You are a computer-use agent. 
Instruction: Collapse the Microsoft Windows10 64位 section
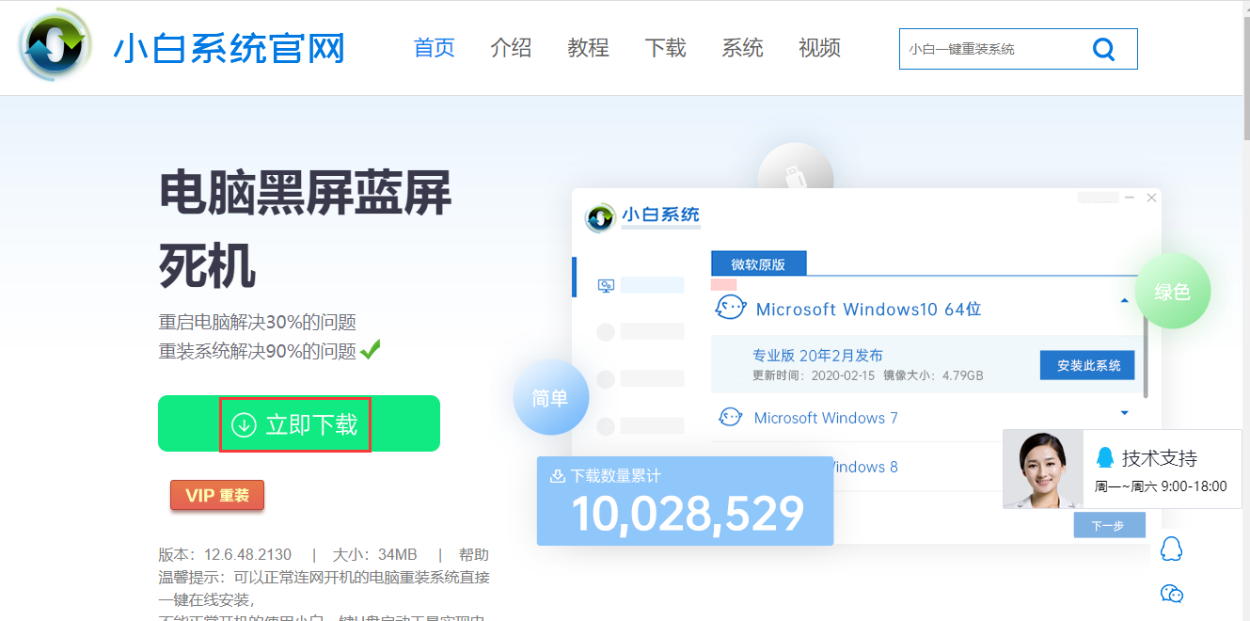1125,301
